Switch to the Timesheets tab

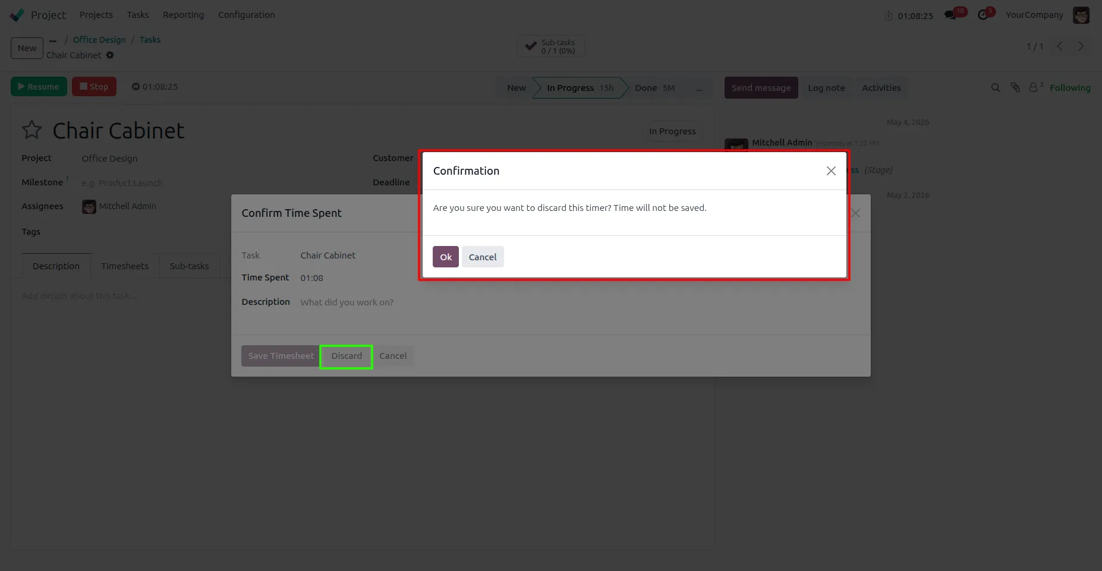(x=125, y=266)
